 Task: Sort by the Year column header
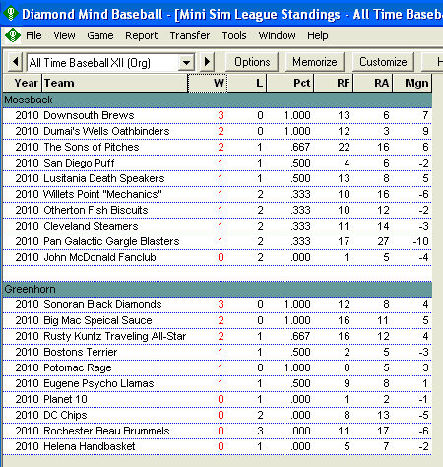click(23, 83)
